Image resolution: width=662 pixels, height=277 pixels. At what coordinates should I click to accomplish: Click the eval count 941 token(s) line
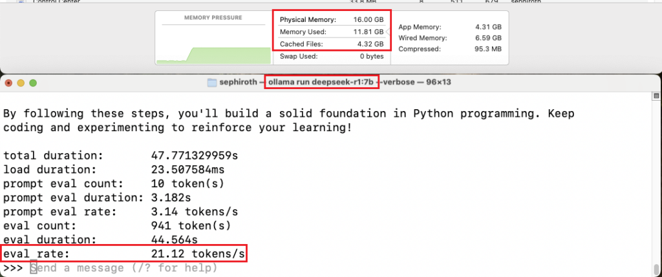coord(118,225)
